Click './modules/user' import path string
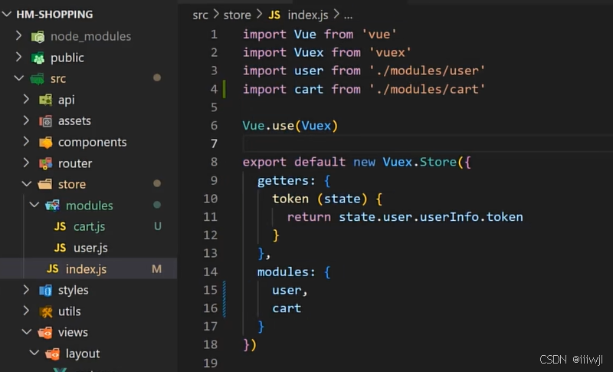613x372 pixels. [x=427, y=71]
